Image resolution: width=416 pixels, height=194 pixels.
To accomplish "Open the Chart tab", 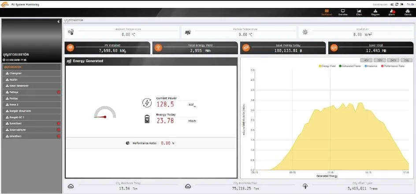I will tap(359, 12).
